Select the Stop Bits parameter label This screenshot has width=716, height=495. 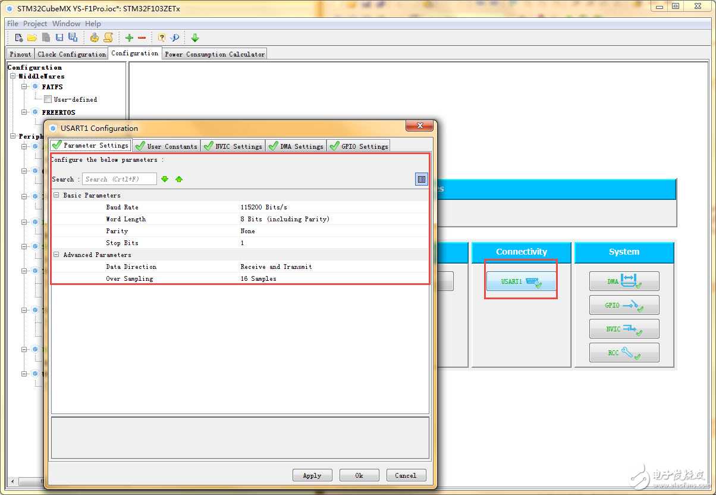click(122, 243)
